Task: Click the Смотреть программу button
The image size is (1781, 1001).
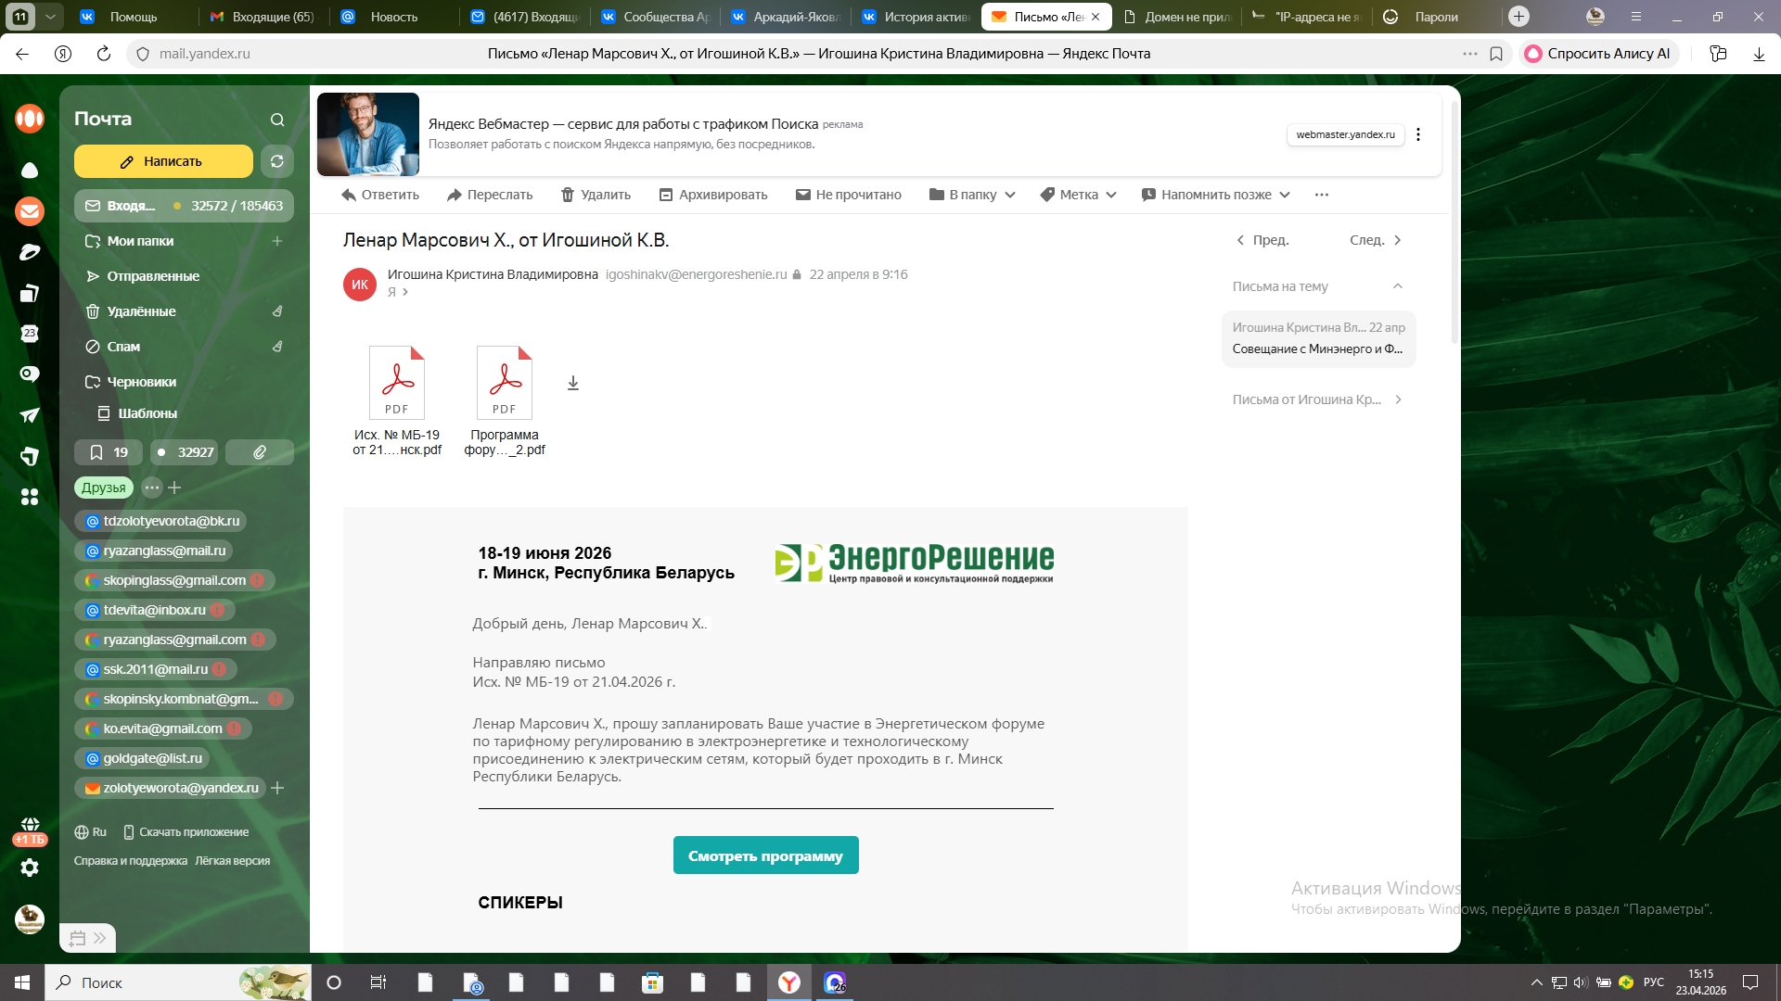Action: click(x=765, y=855)
